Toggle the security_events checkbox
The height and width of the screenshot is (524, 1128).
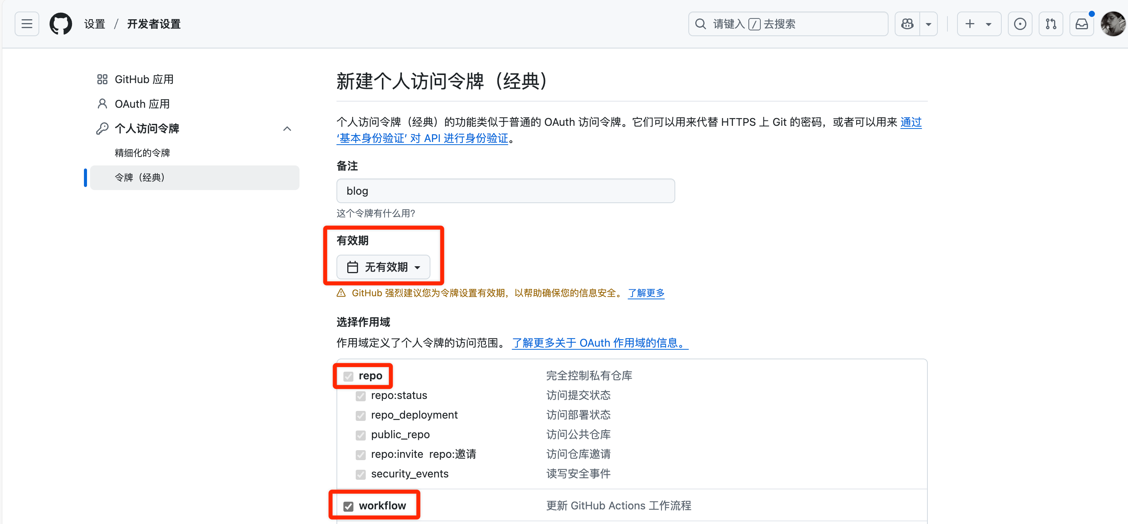tap(360, 474)
